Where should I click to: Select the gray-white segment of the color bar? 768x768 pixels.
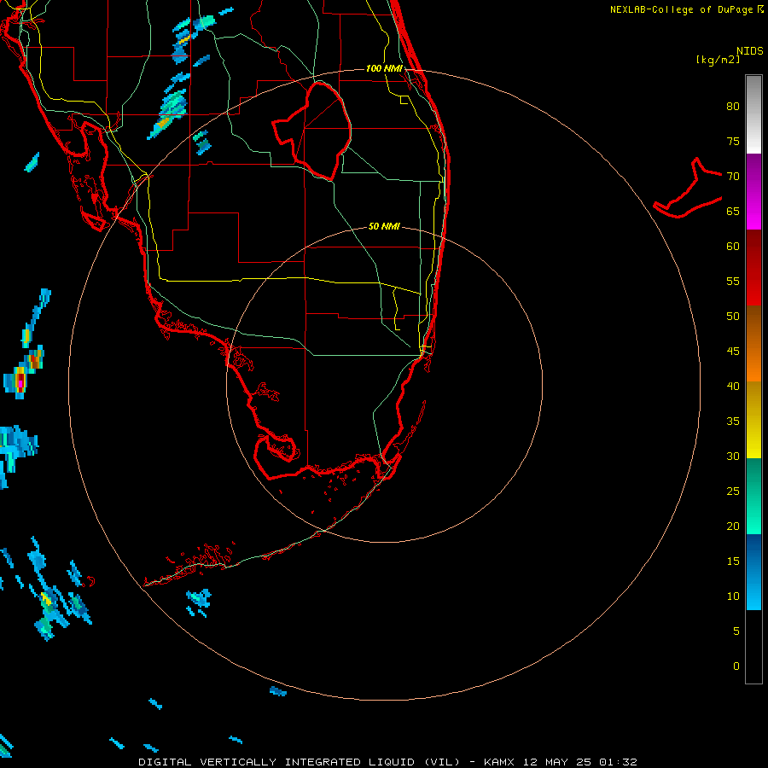tap(753, 114)
